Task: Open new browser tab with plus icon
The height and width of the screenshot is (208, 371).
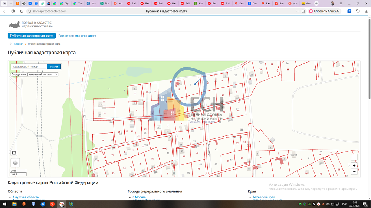Action: pos(316,3)
